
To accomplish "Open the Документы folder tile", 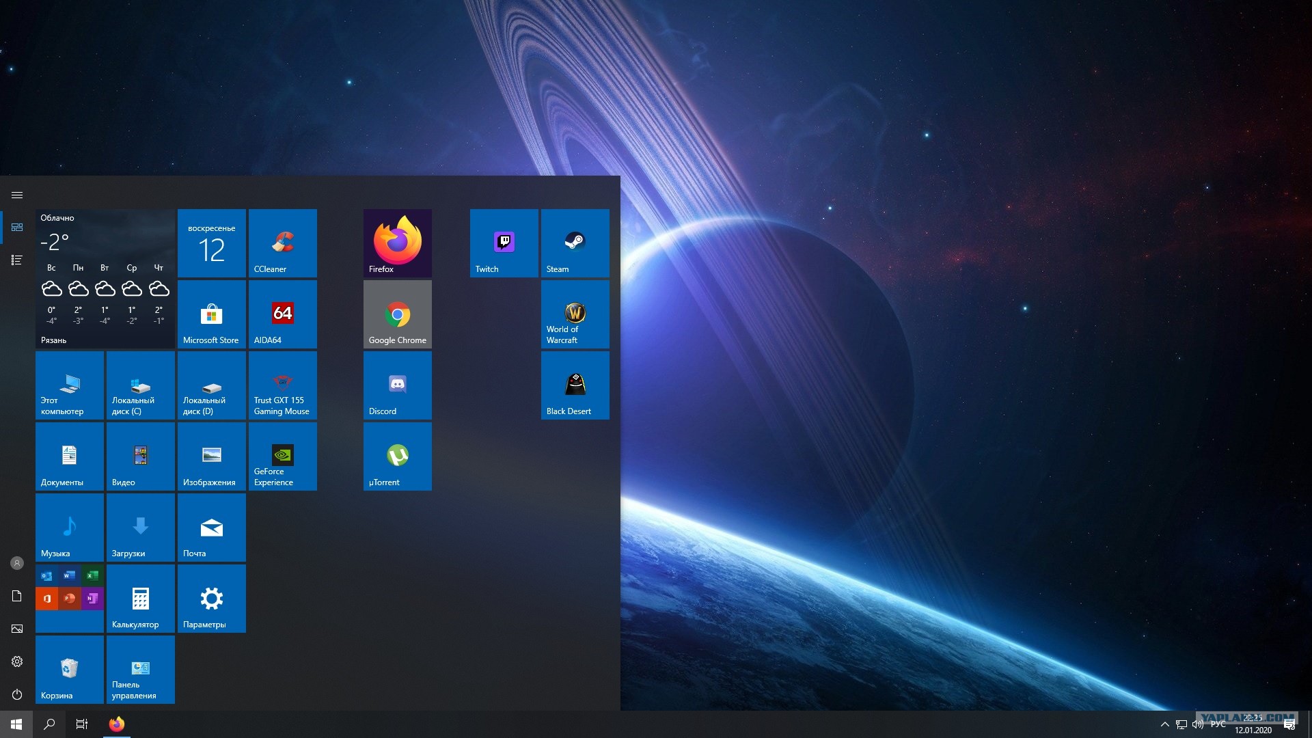I will (x=70, y=456).
